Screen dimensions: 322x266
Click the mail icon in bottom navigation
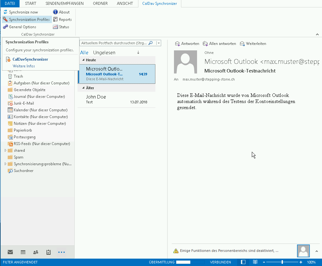(x=10, y=252)
